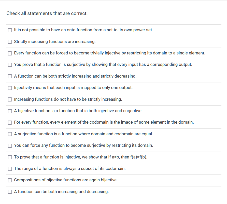Image resolution: width=227 pixels, height=204 pixels.
Task: Click the compositions of bijective functions text
Action: pos(66,180)
